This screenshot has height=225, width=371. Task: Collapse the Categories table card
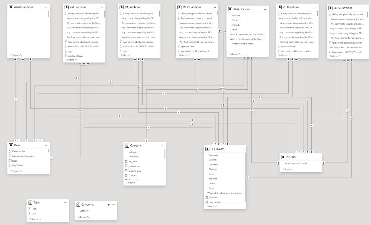click(x=83, y=217)
